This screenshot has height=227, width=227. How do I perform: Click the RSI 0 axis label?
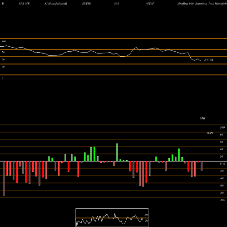[x=2, y=78]
